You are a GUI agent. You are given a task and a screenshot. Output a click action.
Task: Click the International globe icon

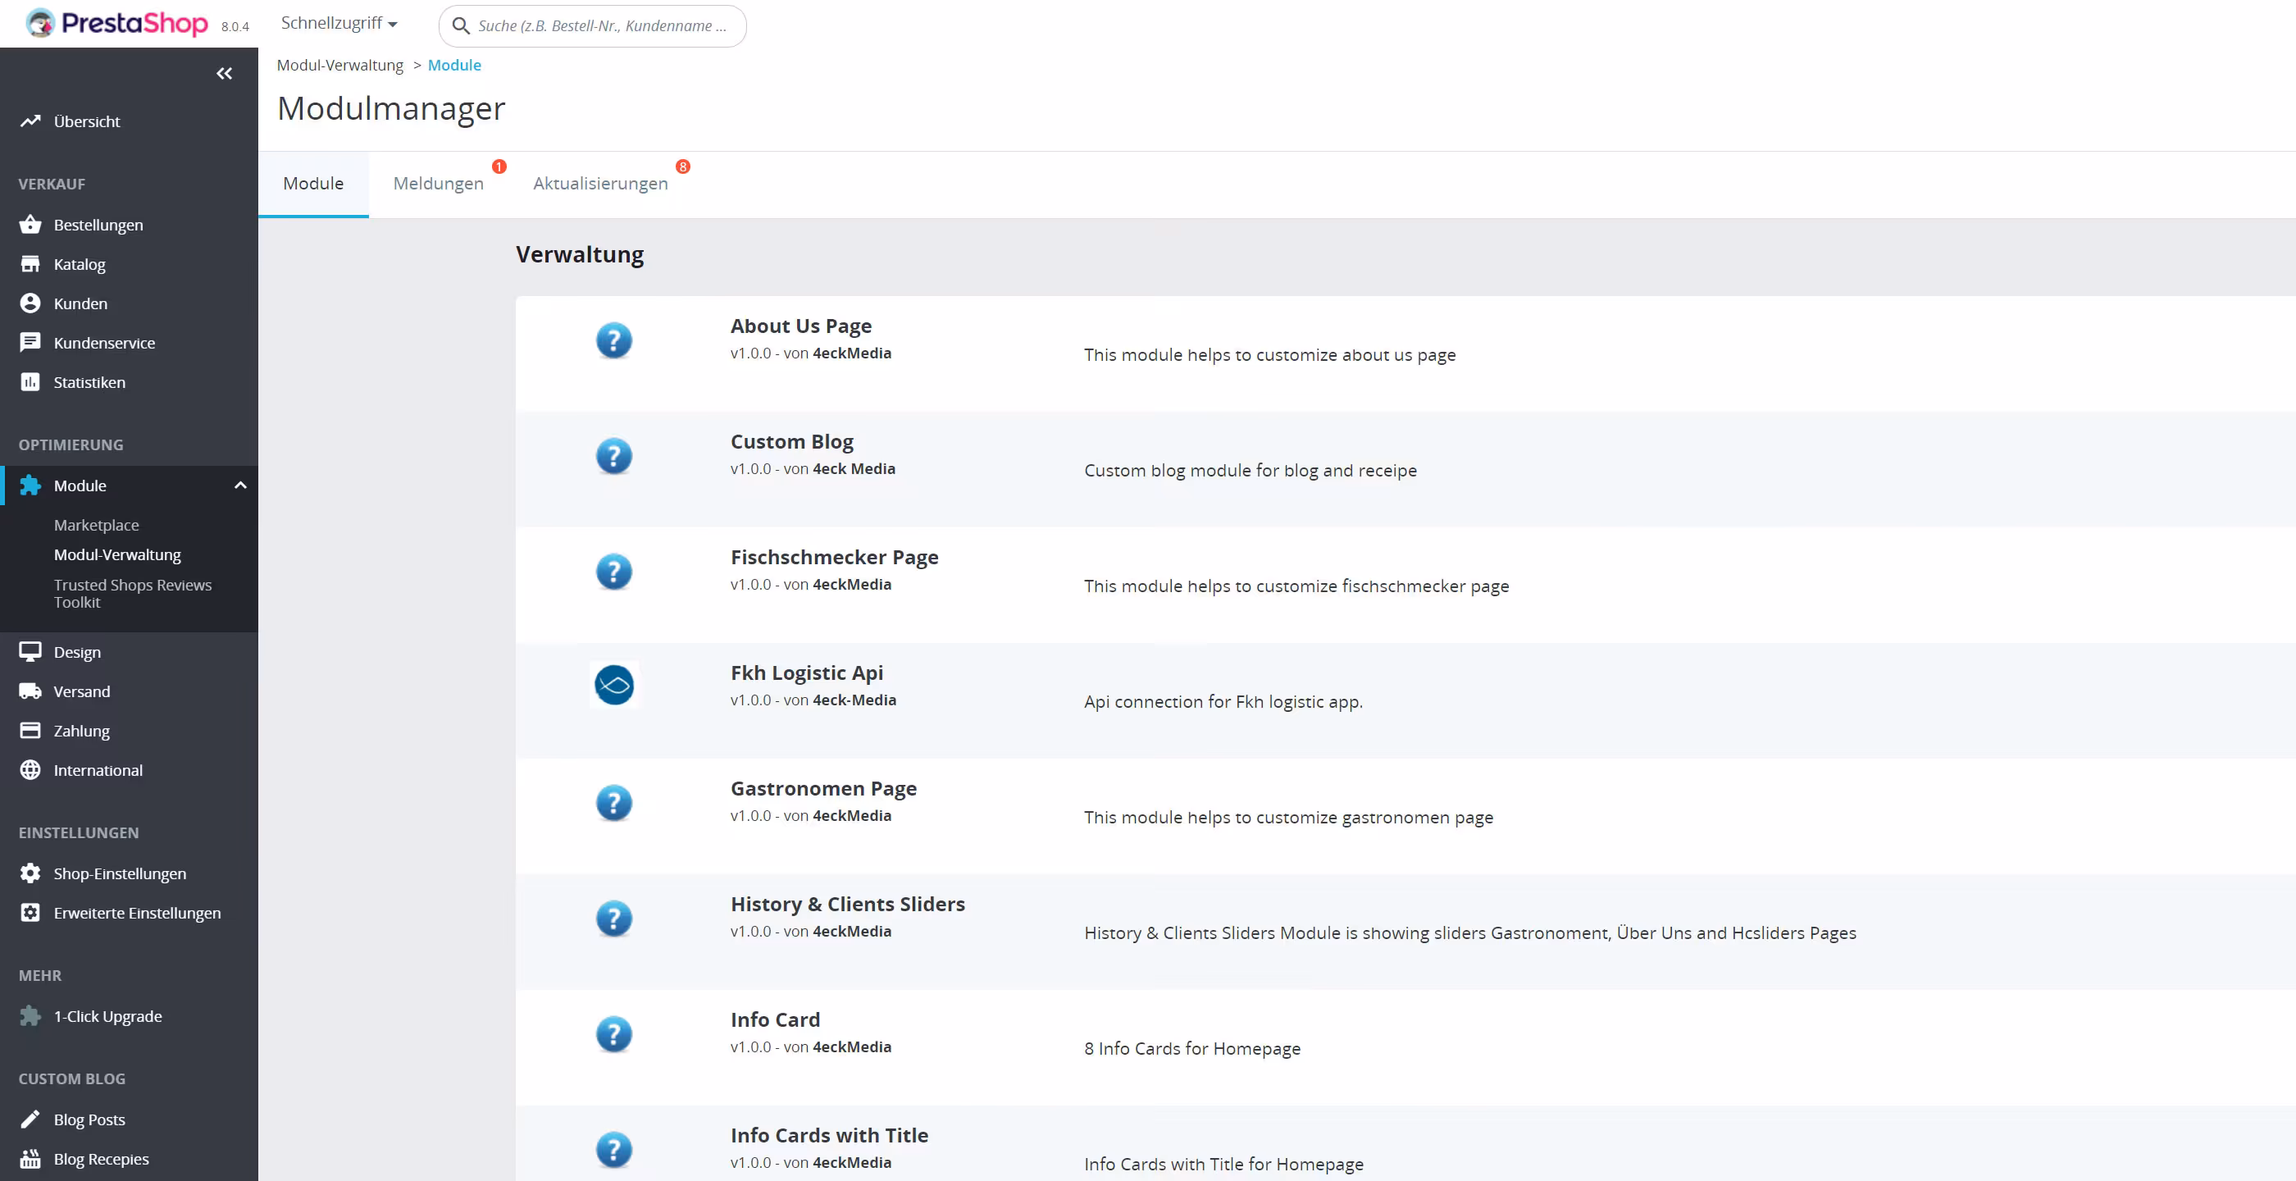(x=30, y=769)
